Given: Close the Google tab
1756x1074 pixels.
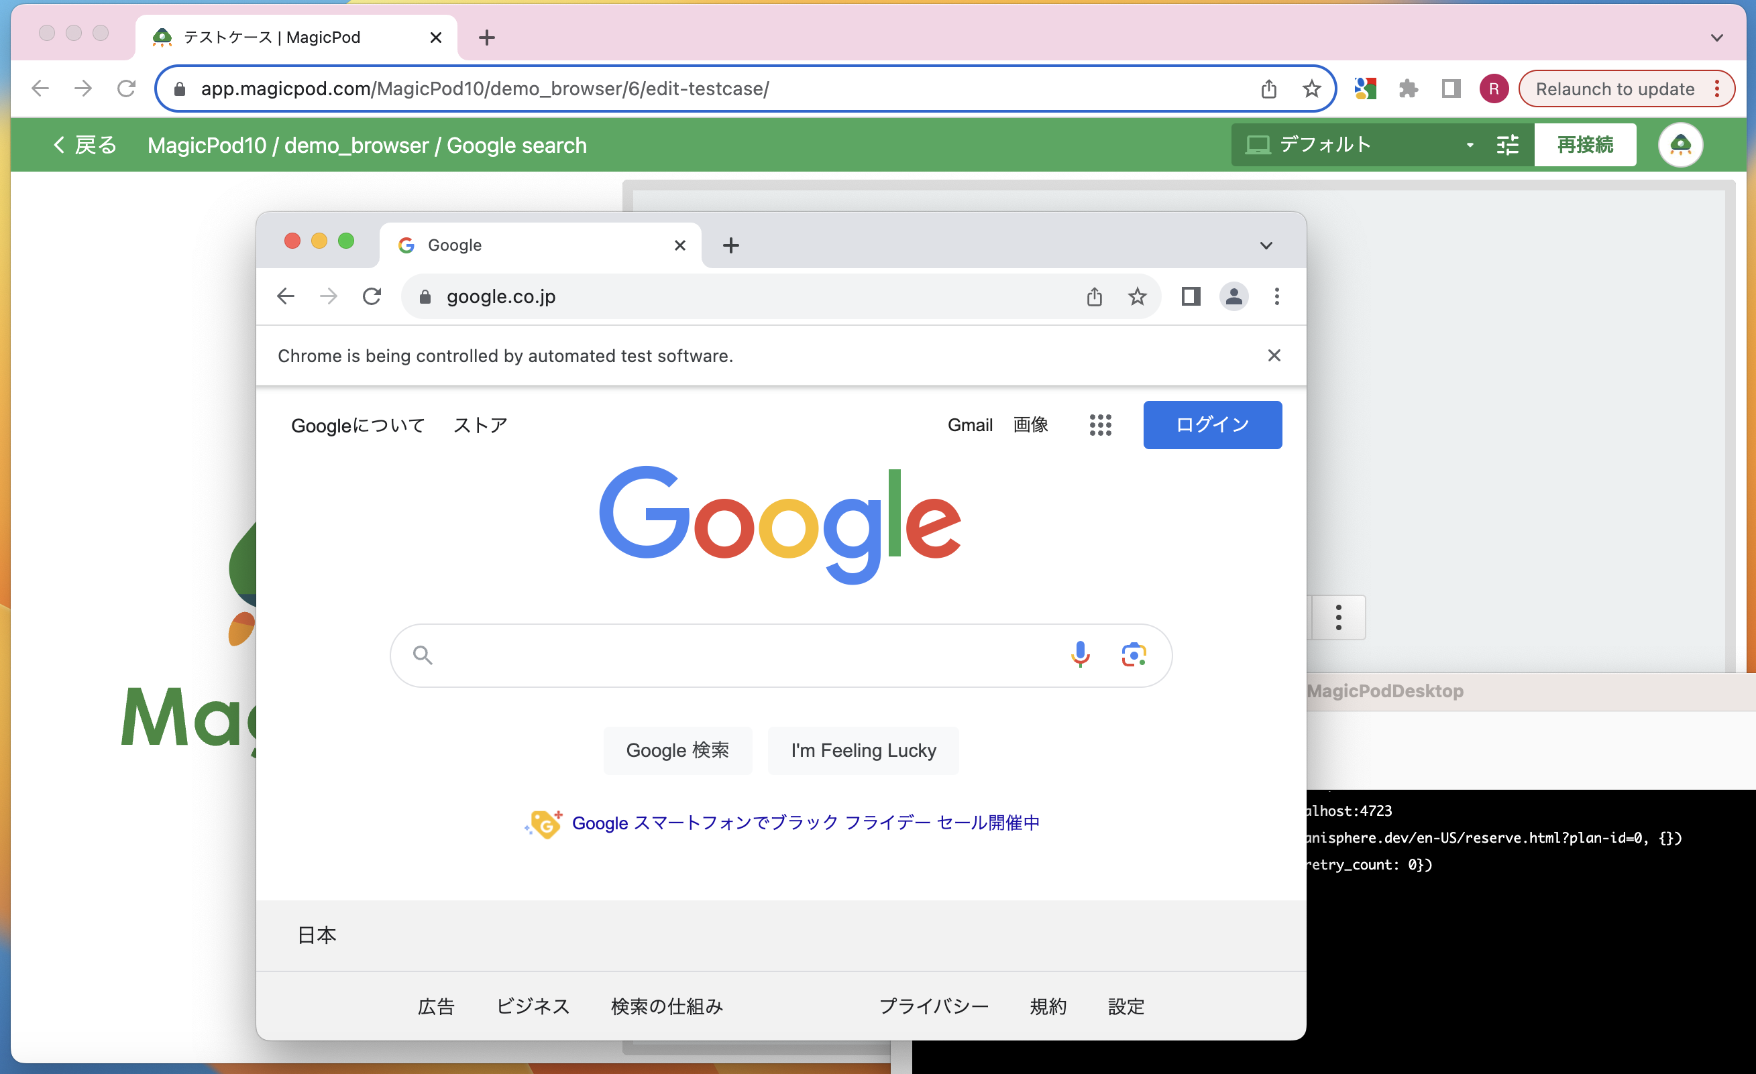Looking at the screenshot, I should point(680,245).
